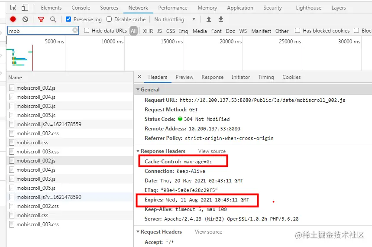Activate the inspect element picker icon

[13, 8]
